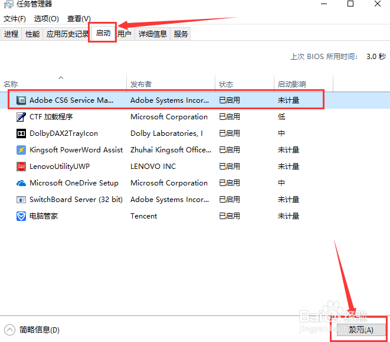
Task: Click the 3.0 秒 BIOS time value
Action: [376, 57]
